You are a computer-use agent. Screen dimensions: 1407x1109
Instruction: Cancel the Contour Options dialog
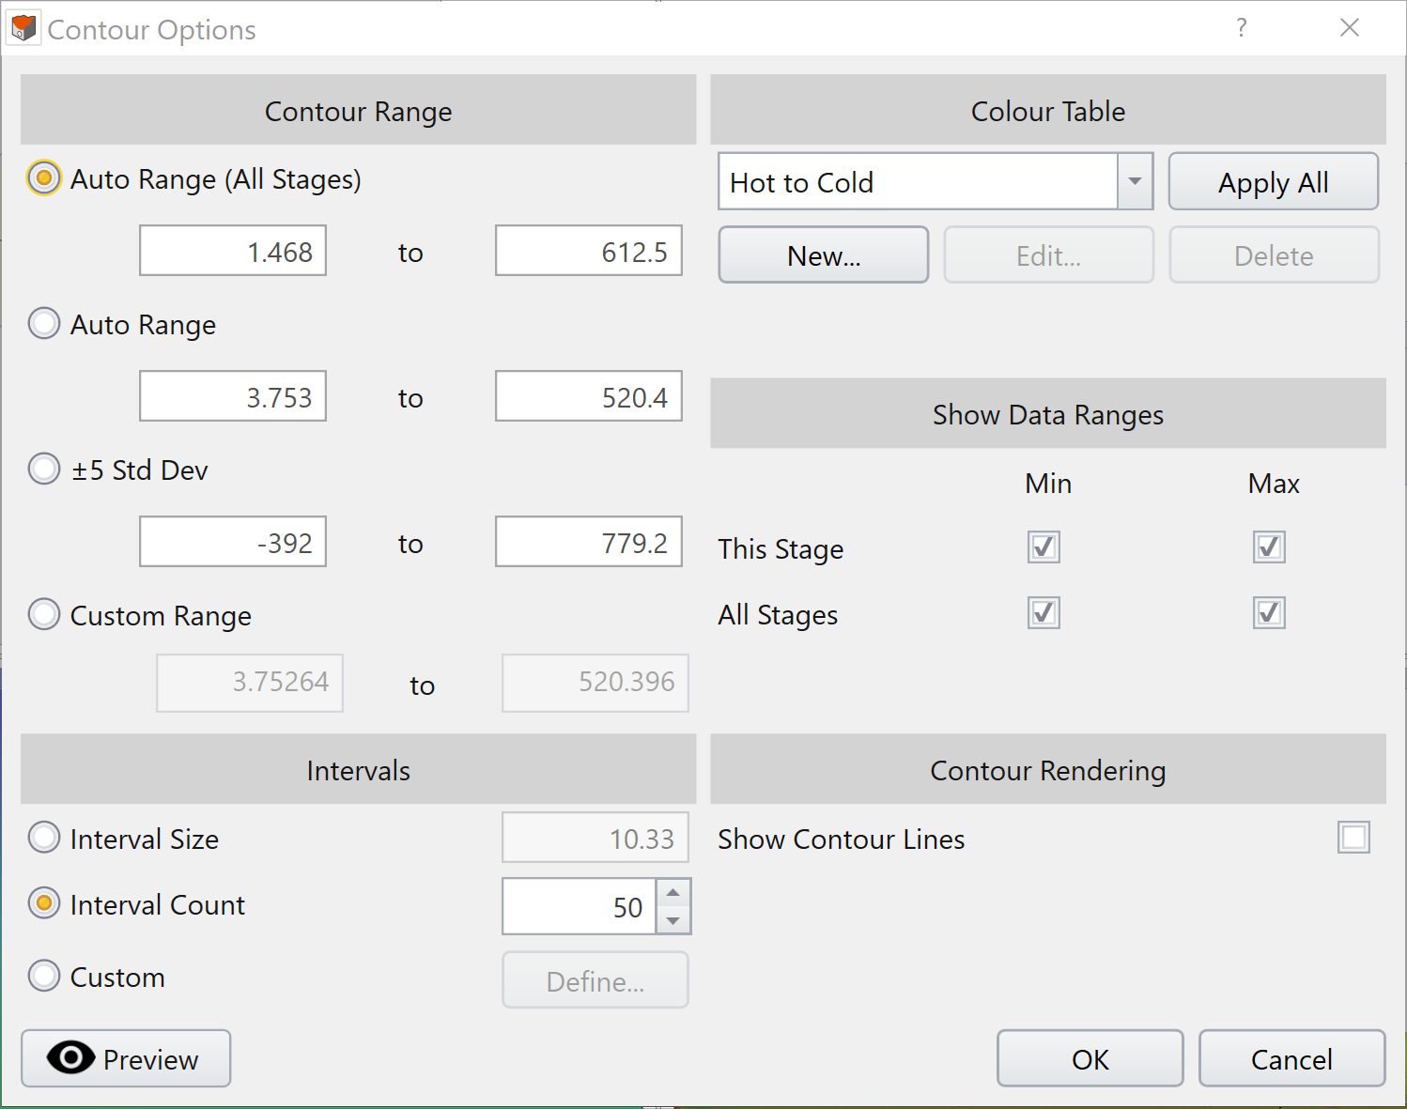[x=1291, y=1058]
